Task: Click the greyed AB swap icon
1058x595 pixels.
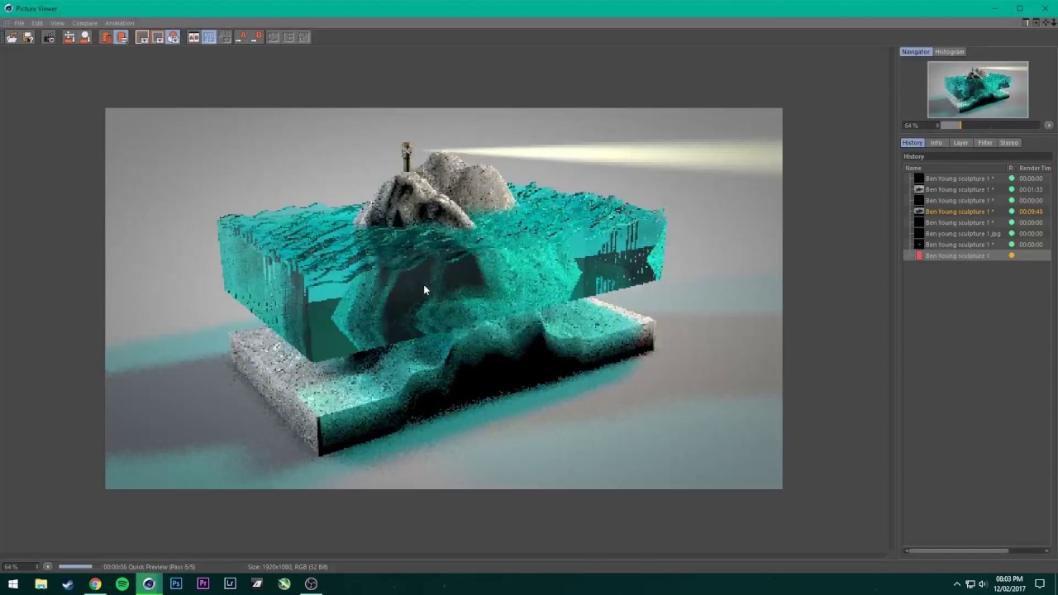Action: (224, 37)
